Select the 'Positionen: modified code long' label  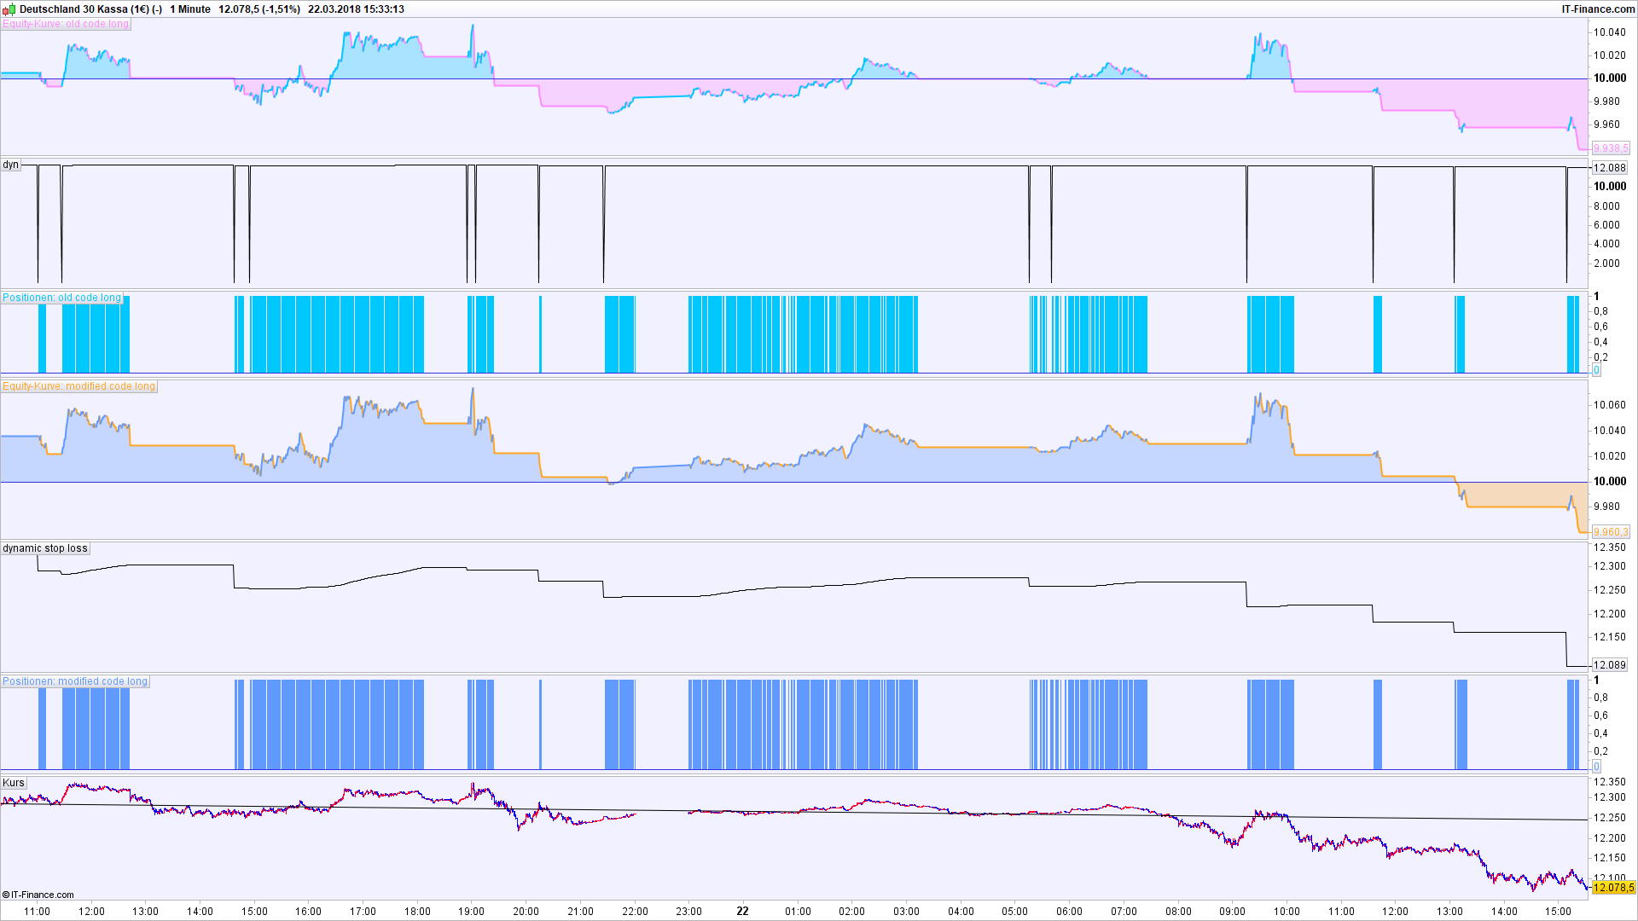pos(75,681)
